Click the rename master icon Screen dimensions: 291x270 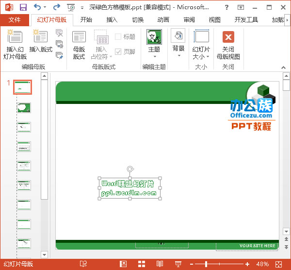(59, 44)
